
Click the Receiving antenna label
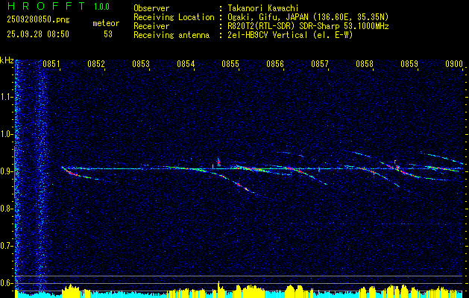click(171, 35)
